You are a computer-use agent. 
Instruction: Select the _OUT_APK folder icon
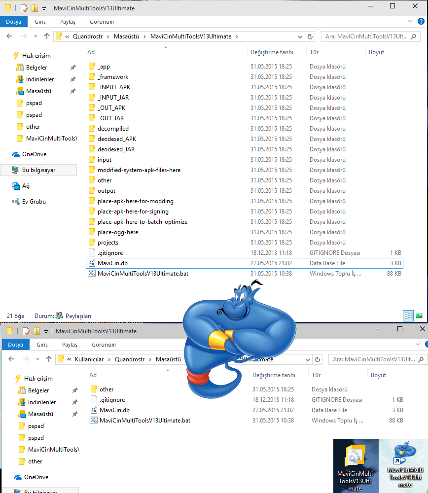[x=92, y=108]
